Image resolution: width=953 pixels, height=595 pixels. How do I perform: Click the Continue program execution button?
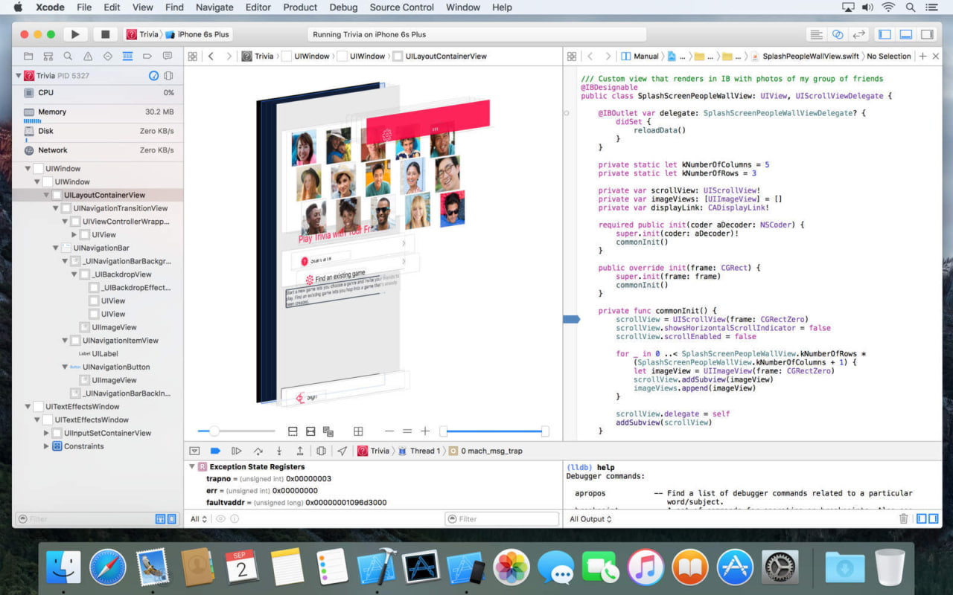pyautogui.click(x=235, y=451)
